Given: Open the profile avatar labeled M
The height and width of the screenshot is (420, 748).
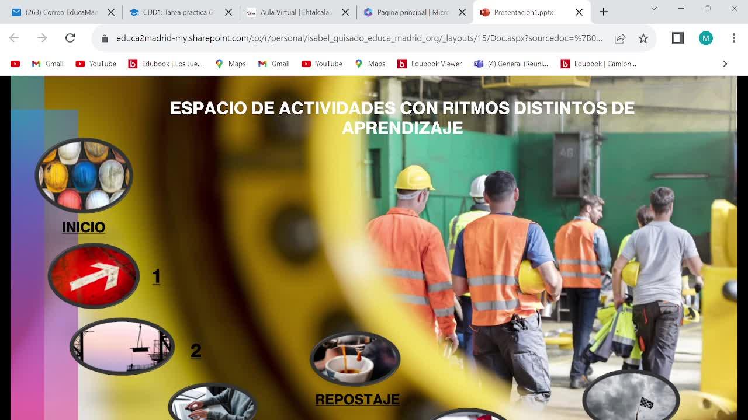Looking at the screenshot, I should click(706, 38).
